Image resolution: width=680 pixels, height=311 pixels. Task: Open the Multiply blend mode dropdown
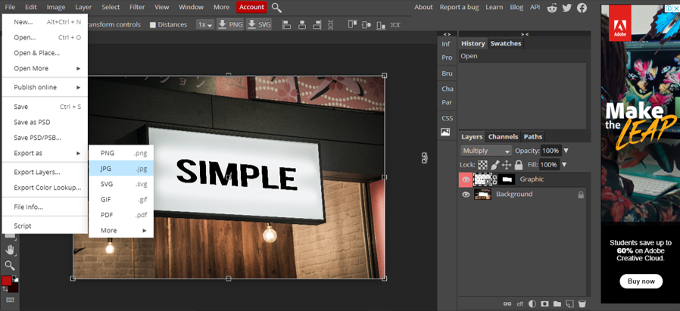click(x=486, y=151)
